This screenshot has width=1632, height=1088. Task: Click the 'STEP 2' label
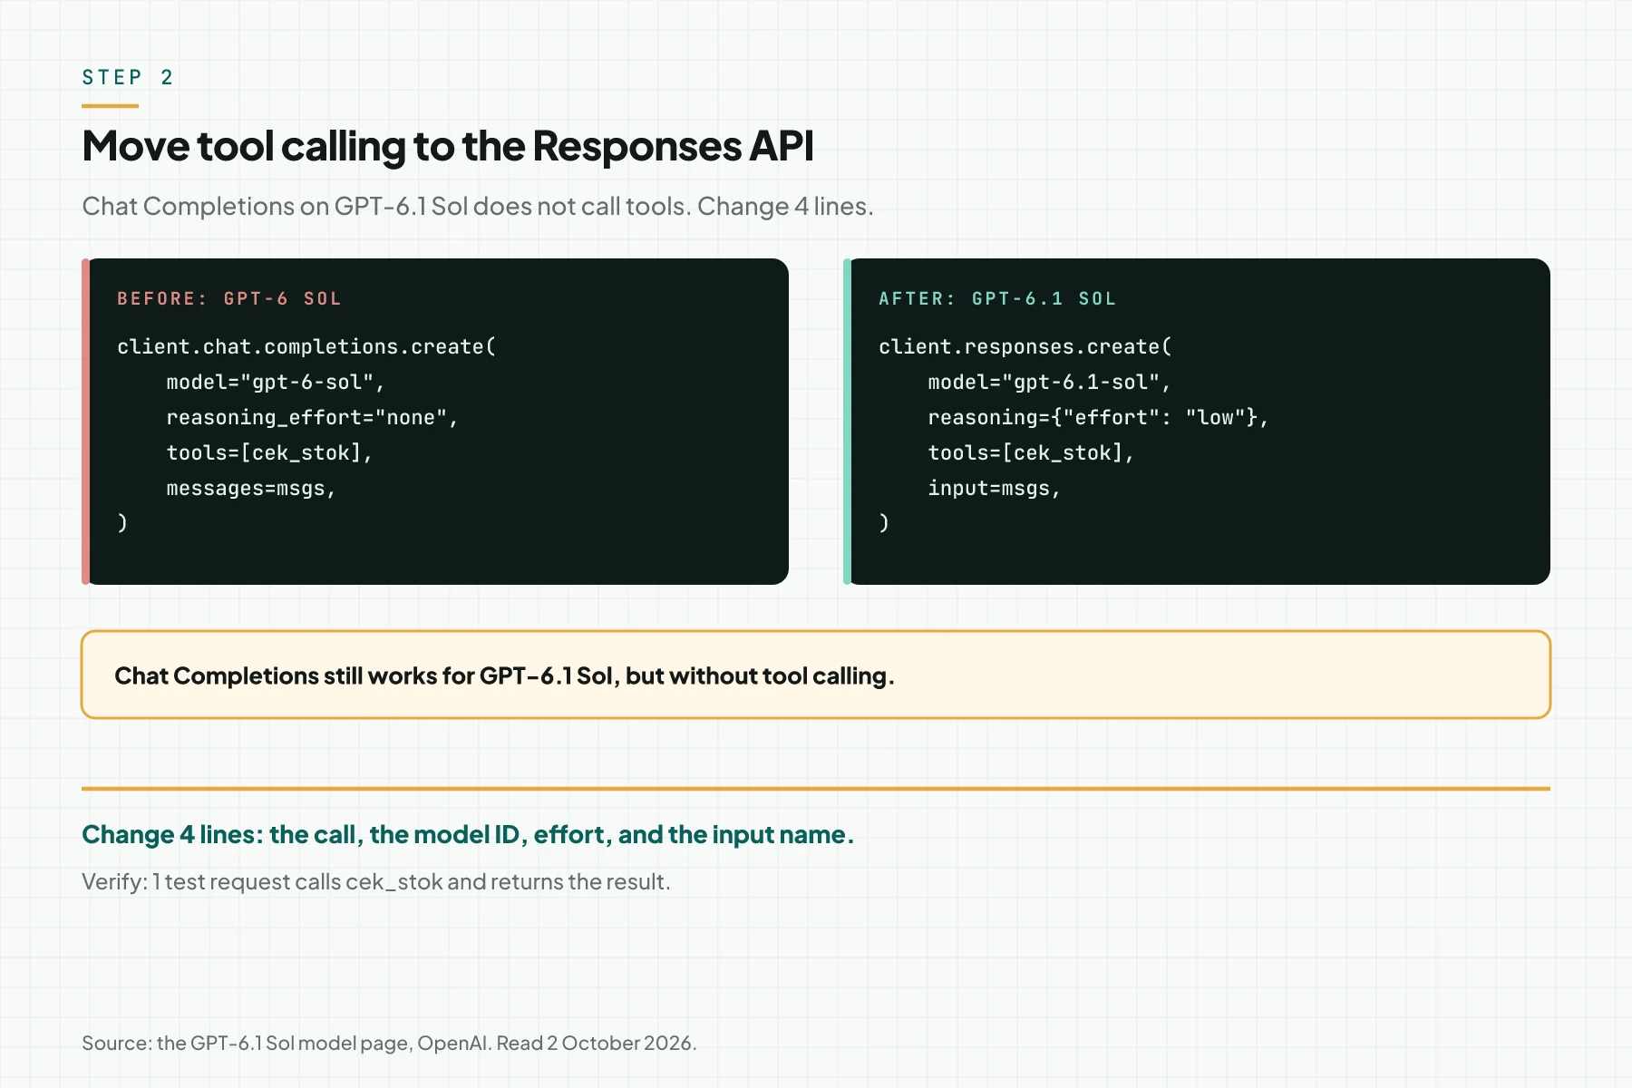pyautogui.click(x=127, y=77)
